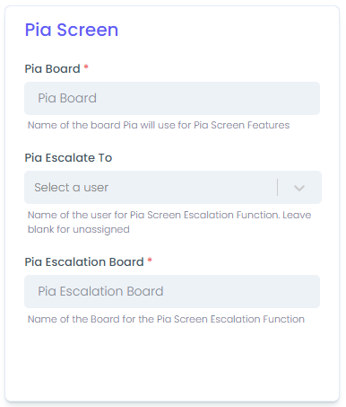
Task: Open the Pia Escalate To dropdown chevron
Action: point(299,188)
